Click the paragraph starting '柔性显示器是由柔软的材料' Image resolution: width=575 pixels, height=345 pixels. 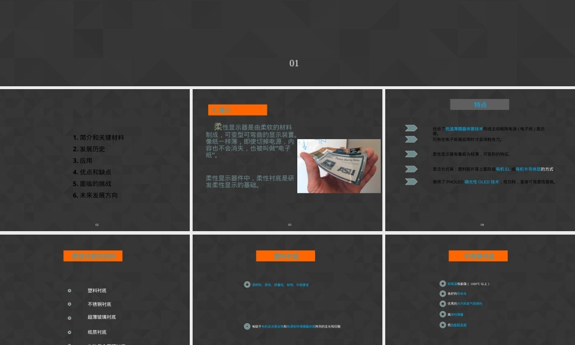click(251, 141)
